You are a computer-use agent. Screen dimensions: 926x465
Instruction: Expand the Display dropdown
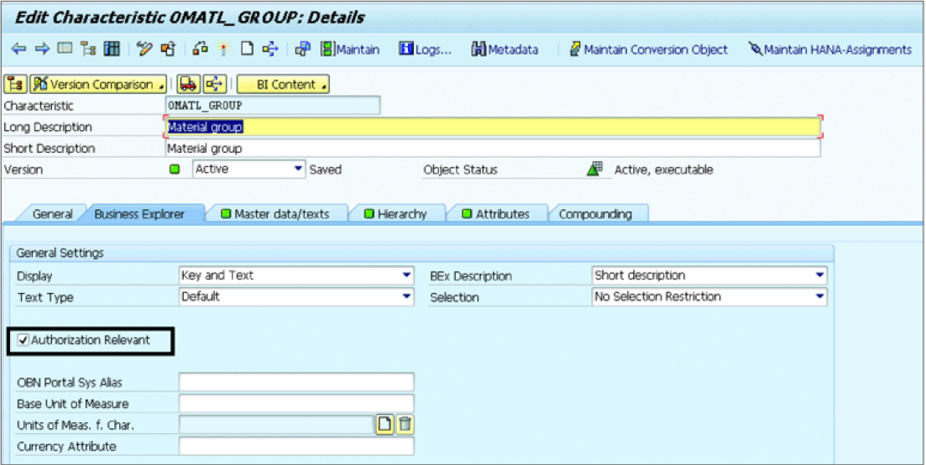406,275
